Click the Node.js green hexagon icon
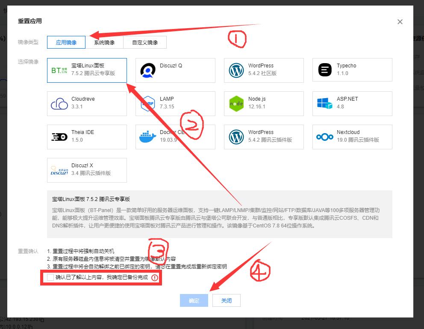This screenshot has width=424, height=329. point(236,104)
